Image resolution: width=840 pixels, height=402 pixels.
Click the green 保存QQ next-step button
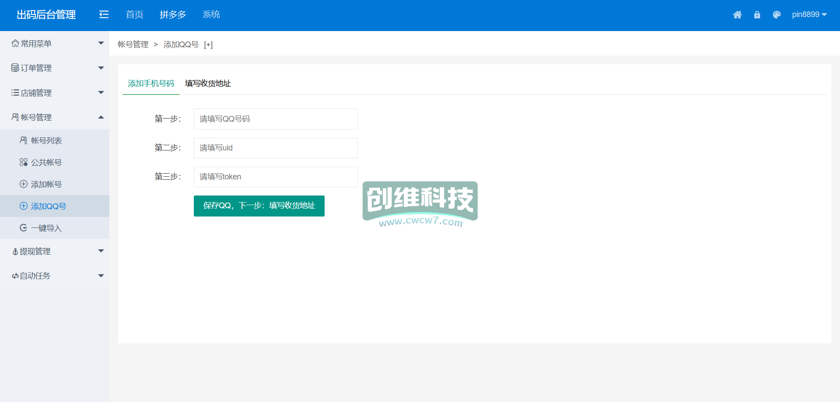click(259, 206)
